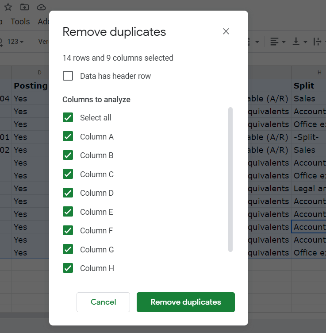
Task: Open the vertical align dropdown
Action: click(300, 42)
